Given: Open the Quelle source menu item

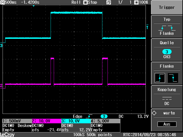Looking at the screenshot, I should click(167, 50).
